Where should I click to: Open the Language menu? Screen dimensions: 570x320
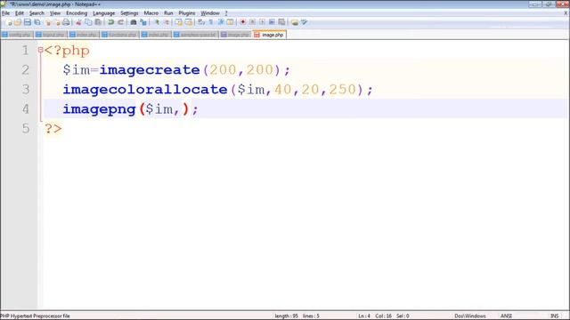104,13
